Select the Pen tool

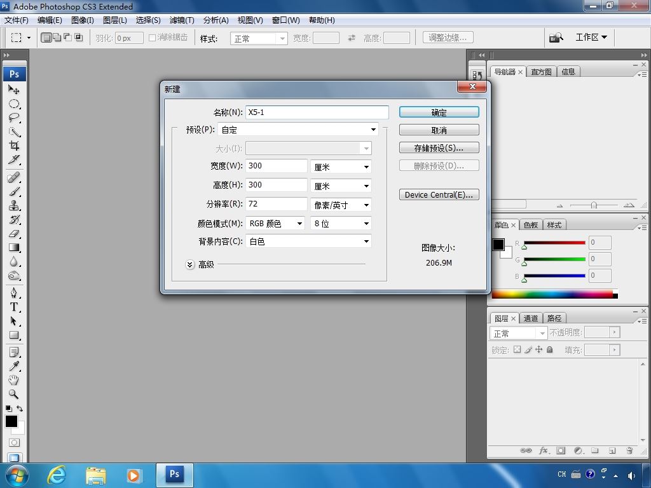coord(14,293)
